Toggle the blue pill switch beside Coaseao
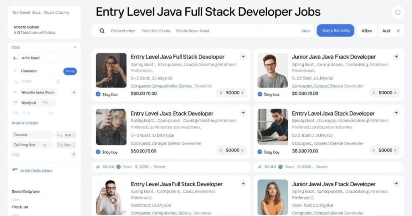Viewport: 412px width, 216px height. click(70, 71)
